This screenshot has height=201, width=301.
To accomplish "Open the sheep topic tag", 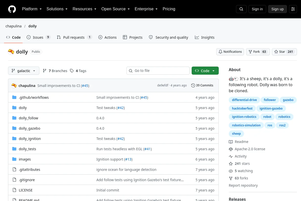I will point(236,134).
